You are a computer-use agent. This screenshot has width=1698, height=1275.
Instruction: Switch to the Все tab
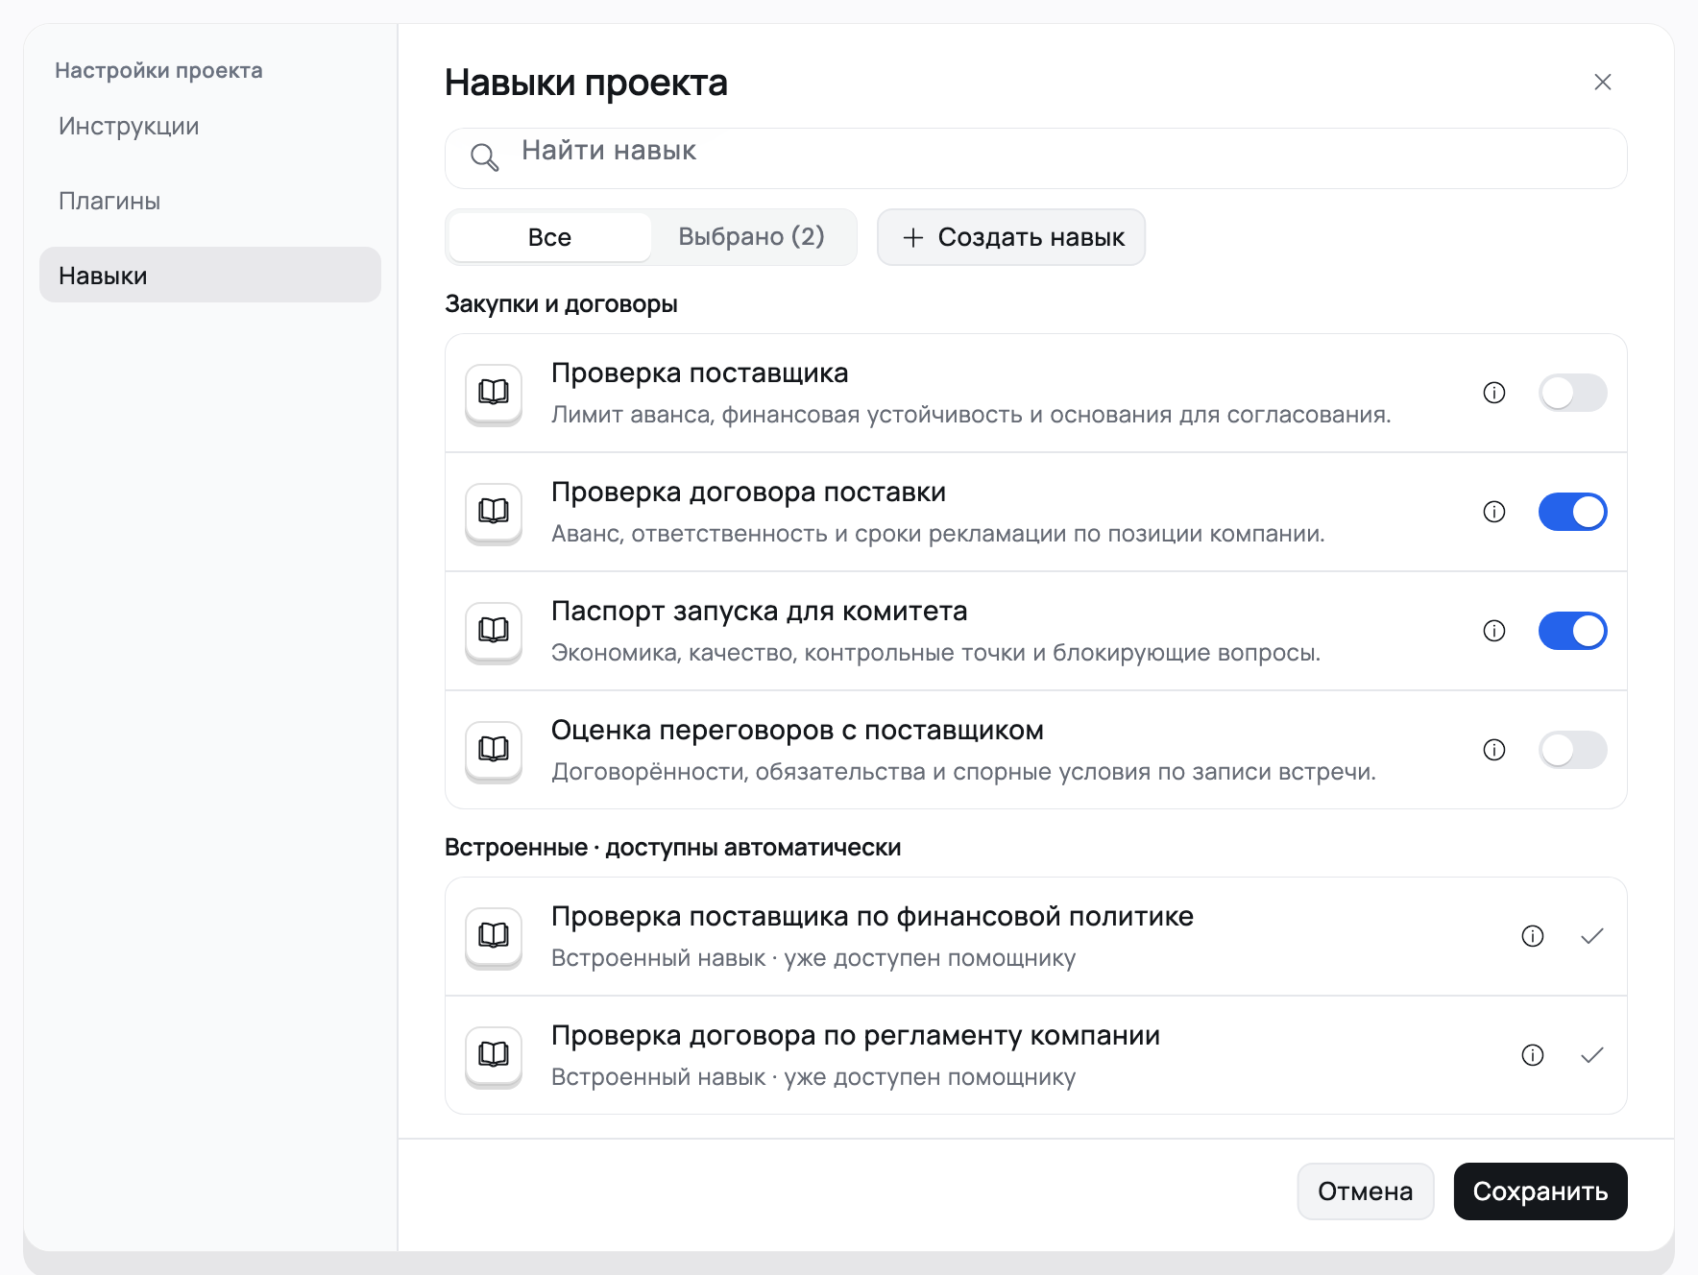pos(550,237)
